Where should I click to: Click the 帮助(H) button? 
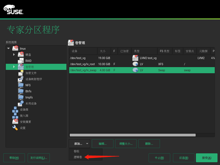(14, 158)
